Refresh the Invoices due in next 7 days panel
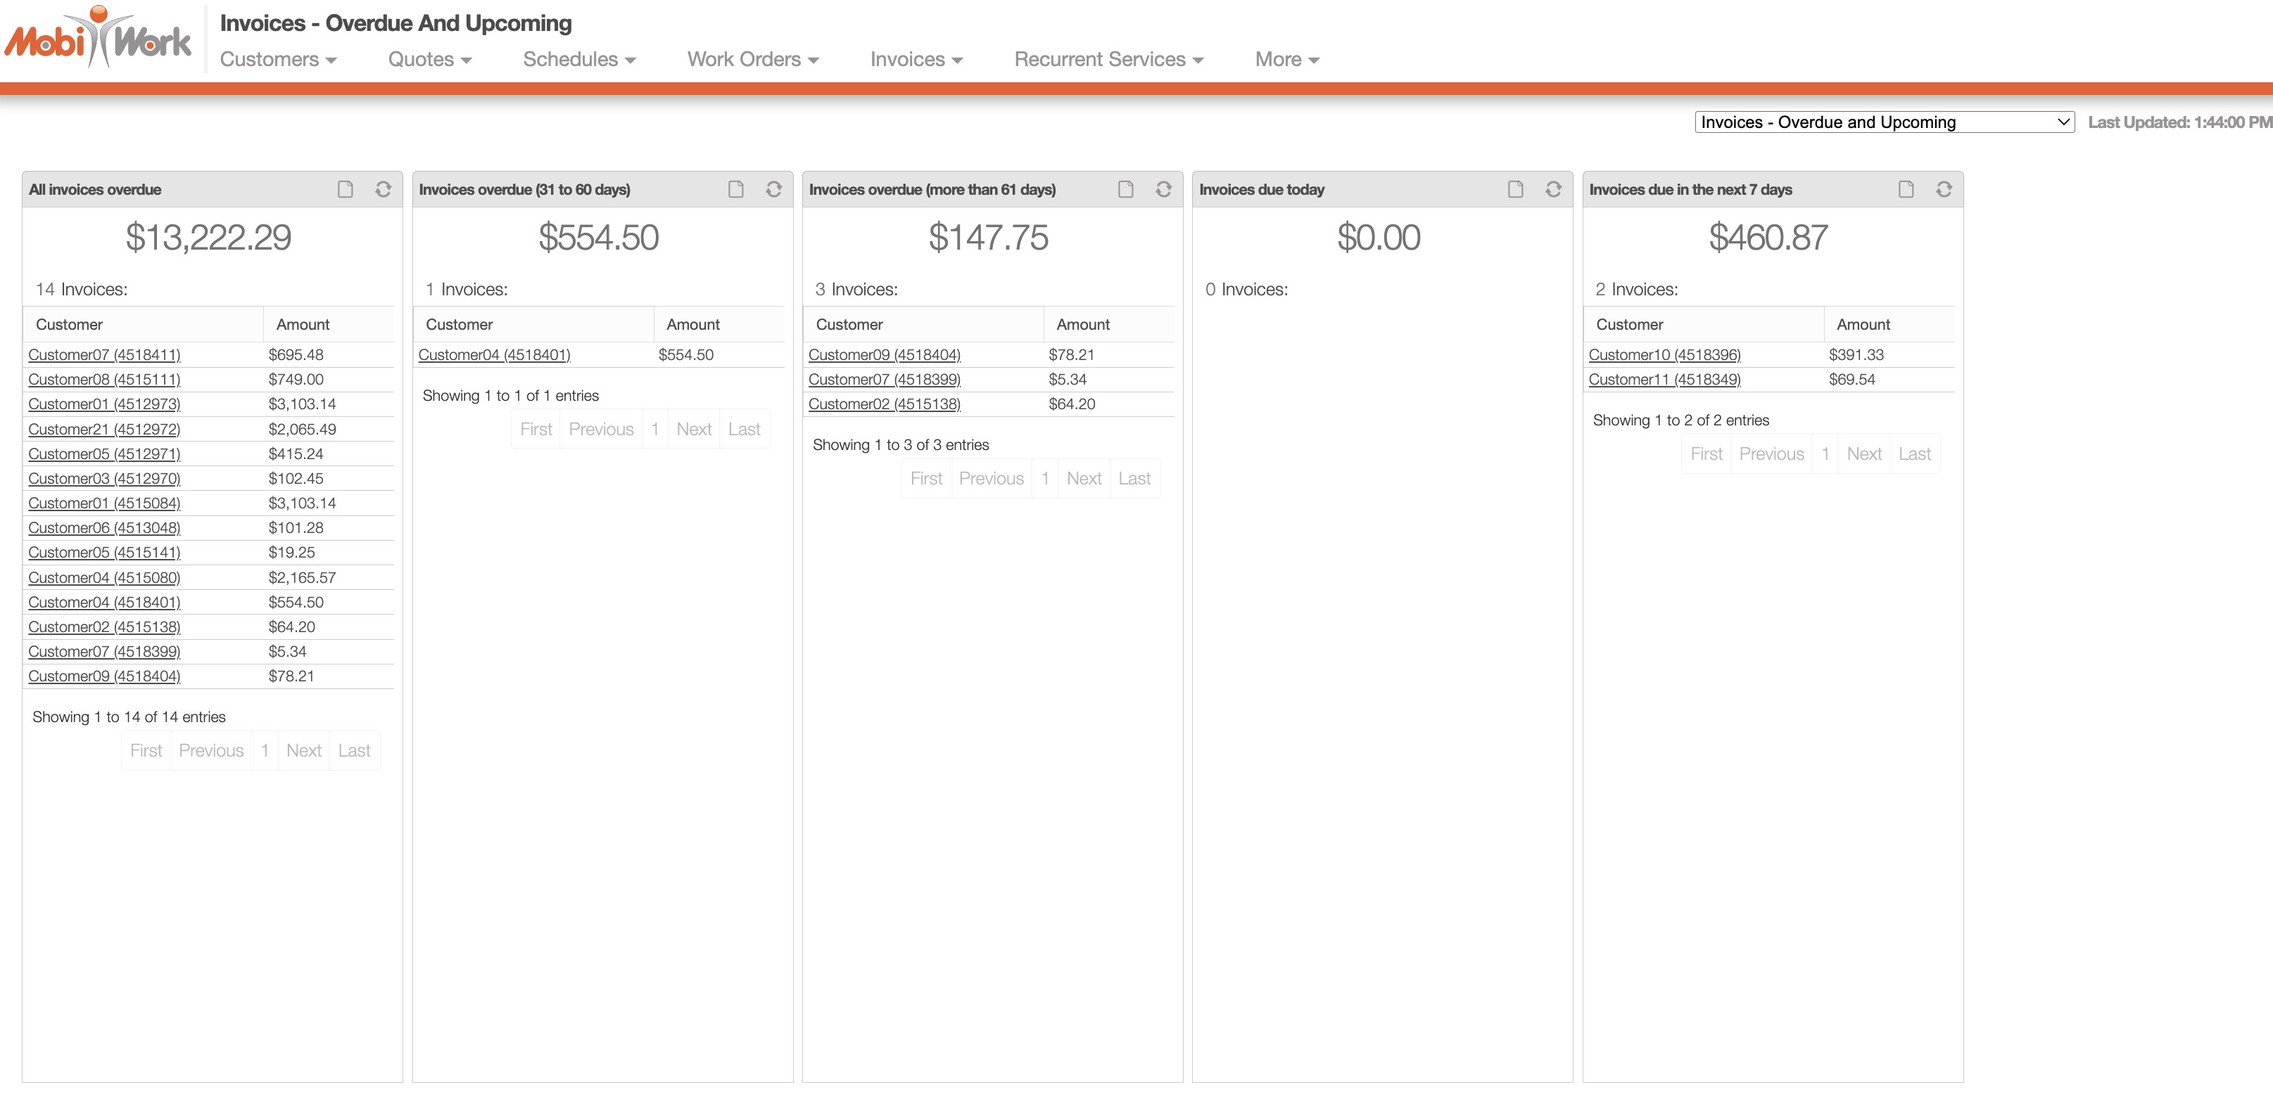The width and height of the screenshot is (2273, 1118). (1943, 190)
